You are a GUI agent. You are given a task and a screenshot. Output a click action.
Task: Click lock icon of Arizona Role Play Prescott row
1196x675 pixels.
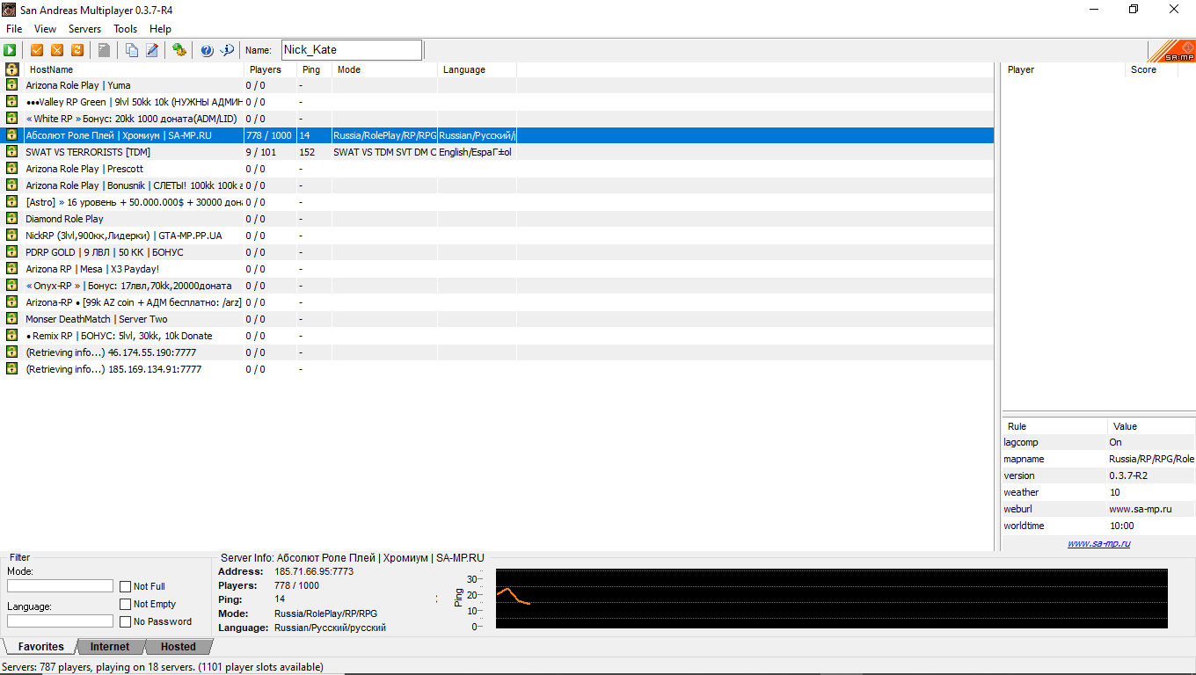pos(11,169)
